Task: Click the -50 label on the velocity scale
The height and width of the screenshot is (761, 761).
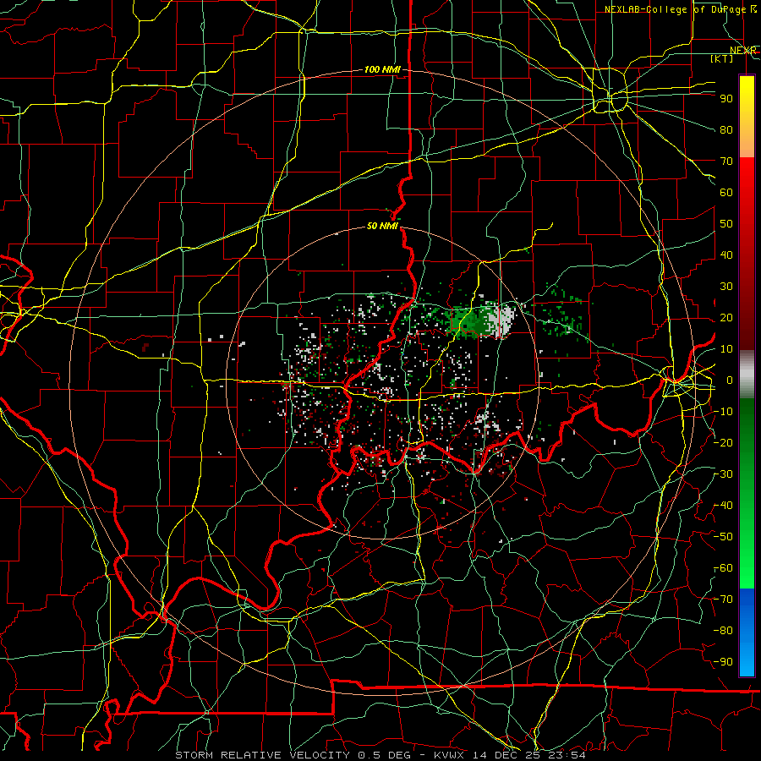Action: (x=724, y=537)
